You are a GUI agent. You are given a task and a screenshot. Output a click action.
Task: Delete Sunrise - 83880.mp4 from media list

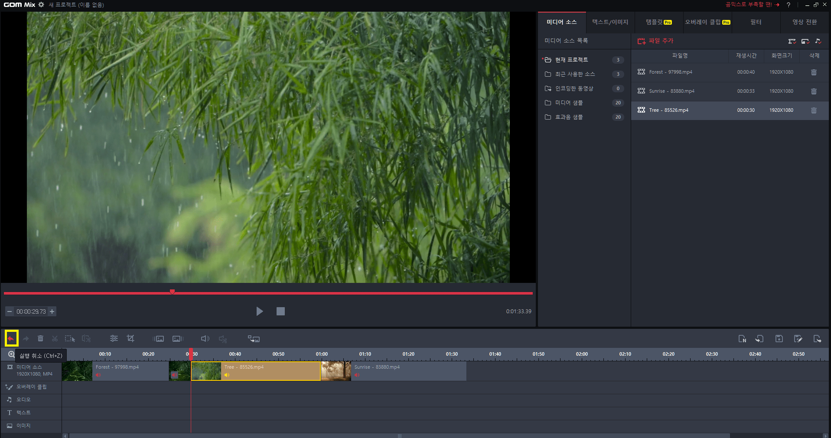814,91
